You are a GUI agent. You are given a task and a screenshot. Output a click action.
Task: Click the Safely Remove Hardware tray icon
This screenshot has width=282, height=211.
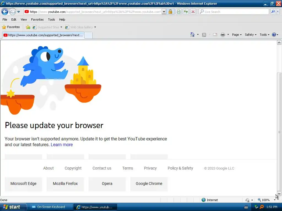(x=256, y=207)
